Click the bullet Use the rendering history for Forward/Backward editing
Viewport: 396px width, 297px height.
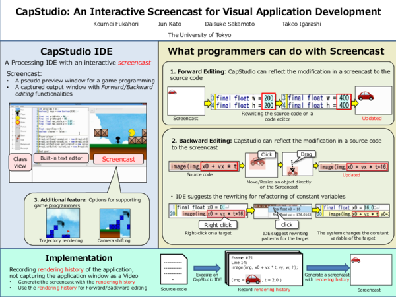tap(82, 288)
